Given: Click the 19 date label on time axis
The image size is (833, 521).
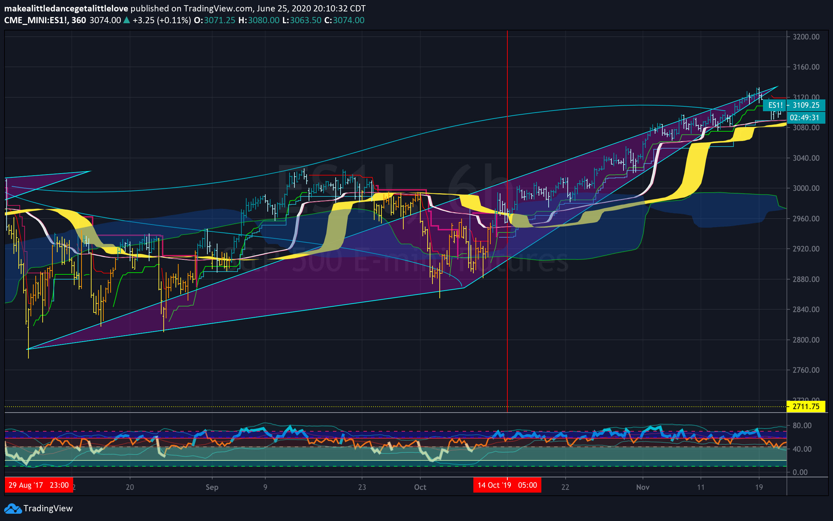Looking at the screenshot, I should pyautogui.click(x=759, y=487).
